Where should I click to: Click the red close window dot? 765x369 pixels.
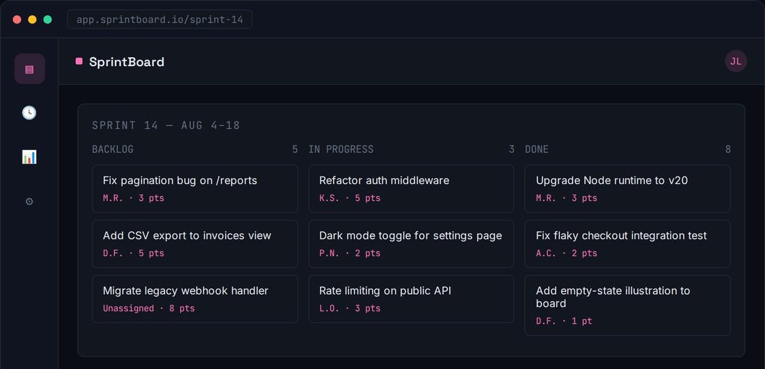click(17, 19)
